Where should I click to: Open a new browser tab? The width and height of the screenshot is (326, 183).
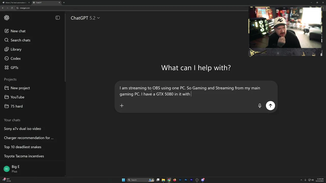tap(64, 3)
